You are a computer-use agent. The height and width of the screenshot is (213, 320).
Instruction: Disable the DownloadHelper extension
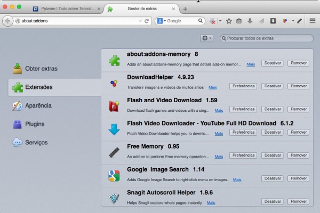[273, 86]
